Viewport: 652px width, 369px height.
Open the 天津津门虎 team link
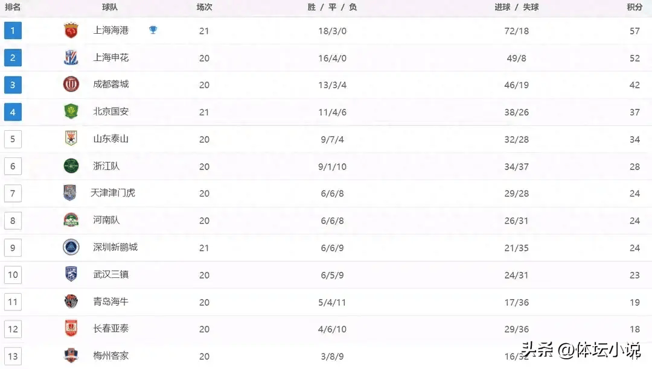click(113, 193)
